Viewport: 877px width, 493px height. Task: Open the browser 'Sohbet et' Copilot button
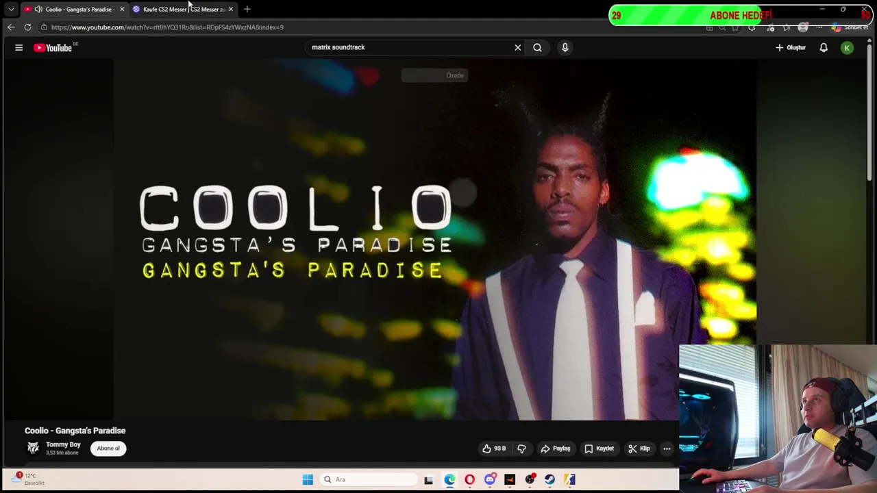point(851,27)
